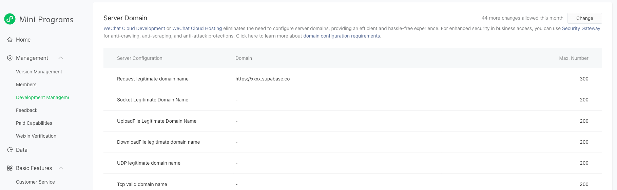Click the Home house icon
617x190 pixels.
[10, 40]
